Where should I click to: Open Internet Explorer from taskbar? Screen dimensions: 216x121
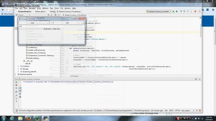pyautogui.click(x=12, y=118)
